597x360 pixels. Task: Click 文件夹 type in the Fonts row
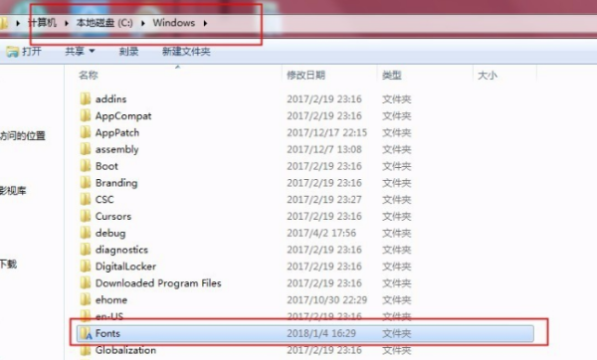point(396,333)
